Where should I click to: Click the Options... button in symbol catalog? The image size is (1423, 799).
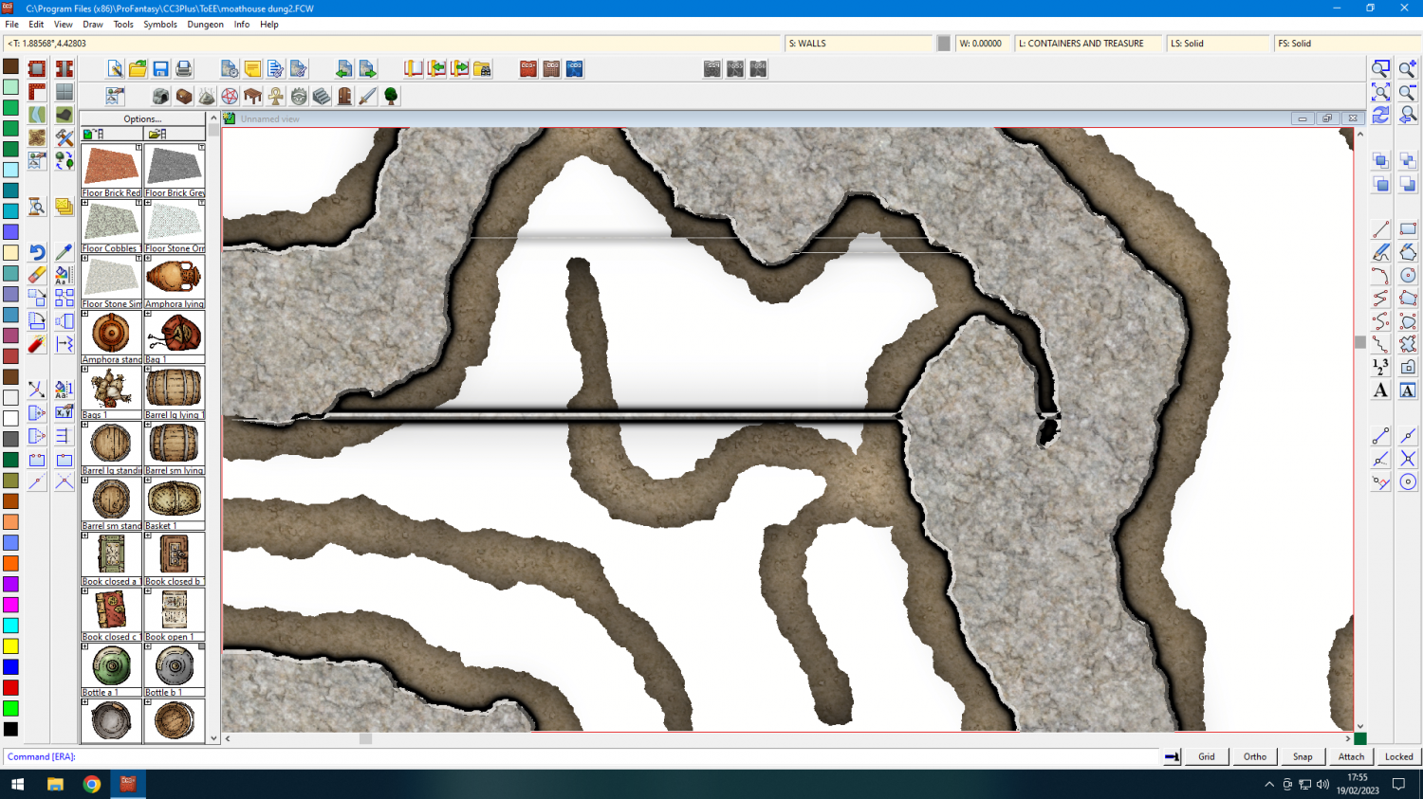pos(143,118)
